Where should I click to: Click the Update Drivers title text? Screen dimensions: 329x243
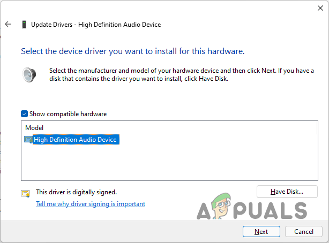(96, 25)
